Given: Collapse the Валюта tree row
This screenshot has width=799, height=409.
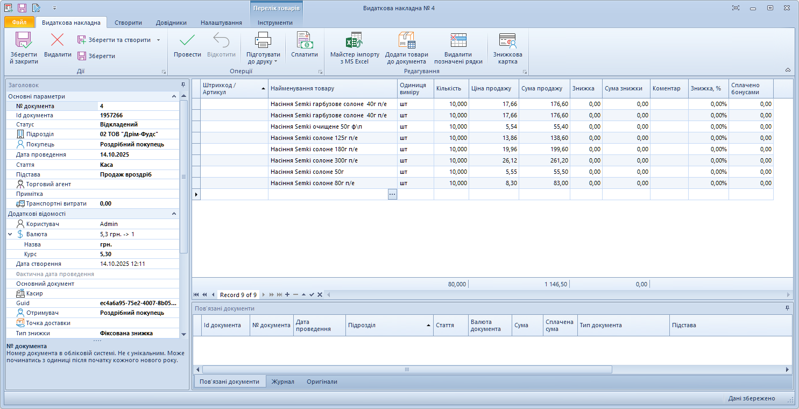Looking at the screenshot, I should 10,235.
